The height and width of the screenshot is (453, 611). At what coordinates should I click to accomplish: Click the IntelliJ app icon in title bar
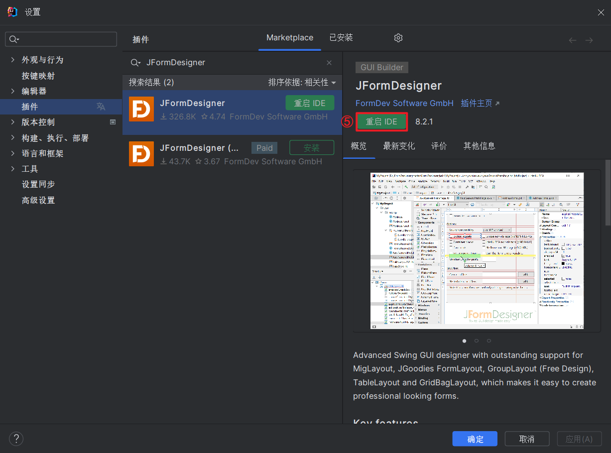[12, 12]
